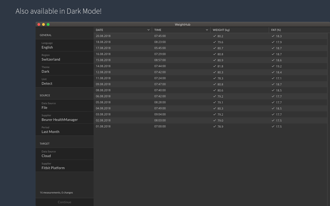Select date cell 16.08.2018
This screenshot has height=206, width=330.
tap(103, 54)
